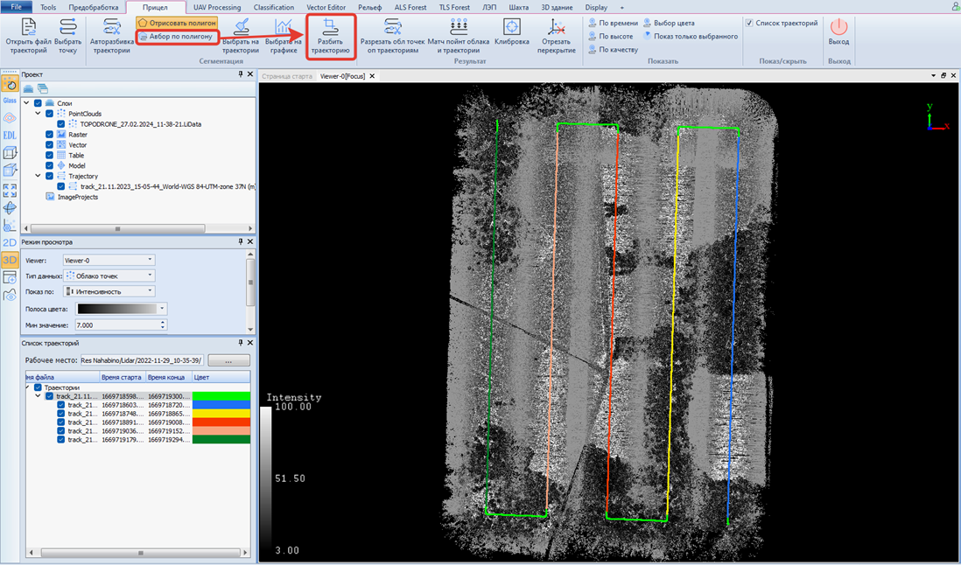Open the ALS Forest ribbon tab
This screenshot has height=565, width=961.
pyautogui.click(x=410, y=7)
